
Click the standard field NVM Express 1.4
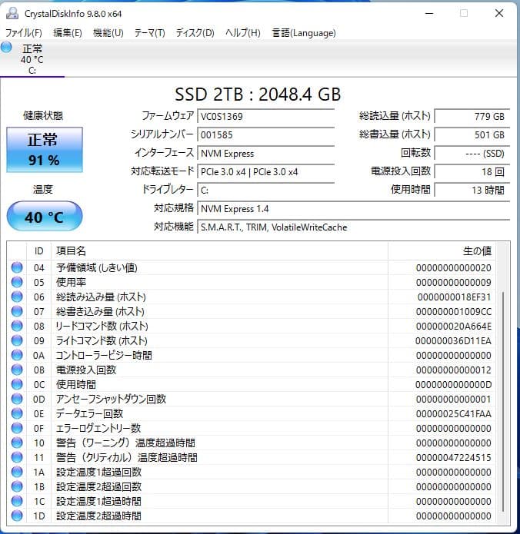click(354, 208)
